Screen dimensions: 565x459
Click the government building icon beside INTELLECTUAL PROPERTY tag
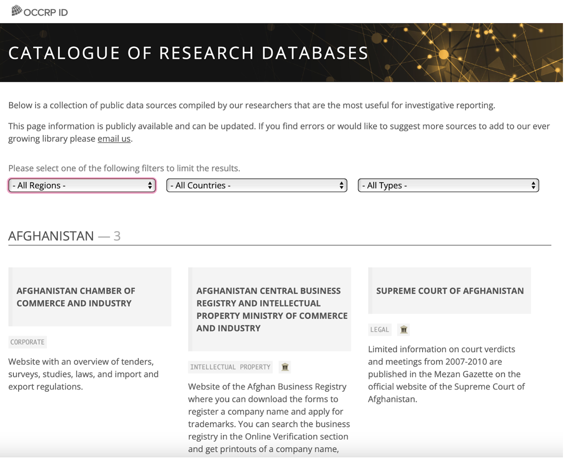coord(285,367)
